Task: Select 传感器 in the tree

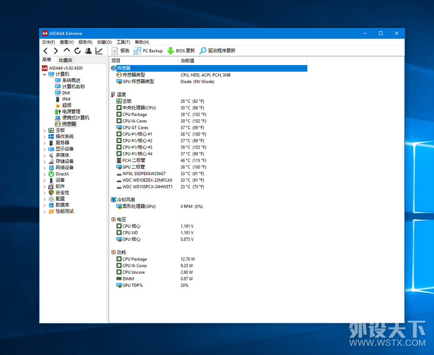Action: (x=66, y=124)
